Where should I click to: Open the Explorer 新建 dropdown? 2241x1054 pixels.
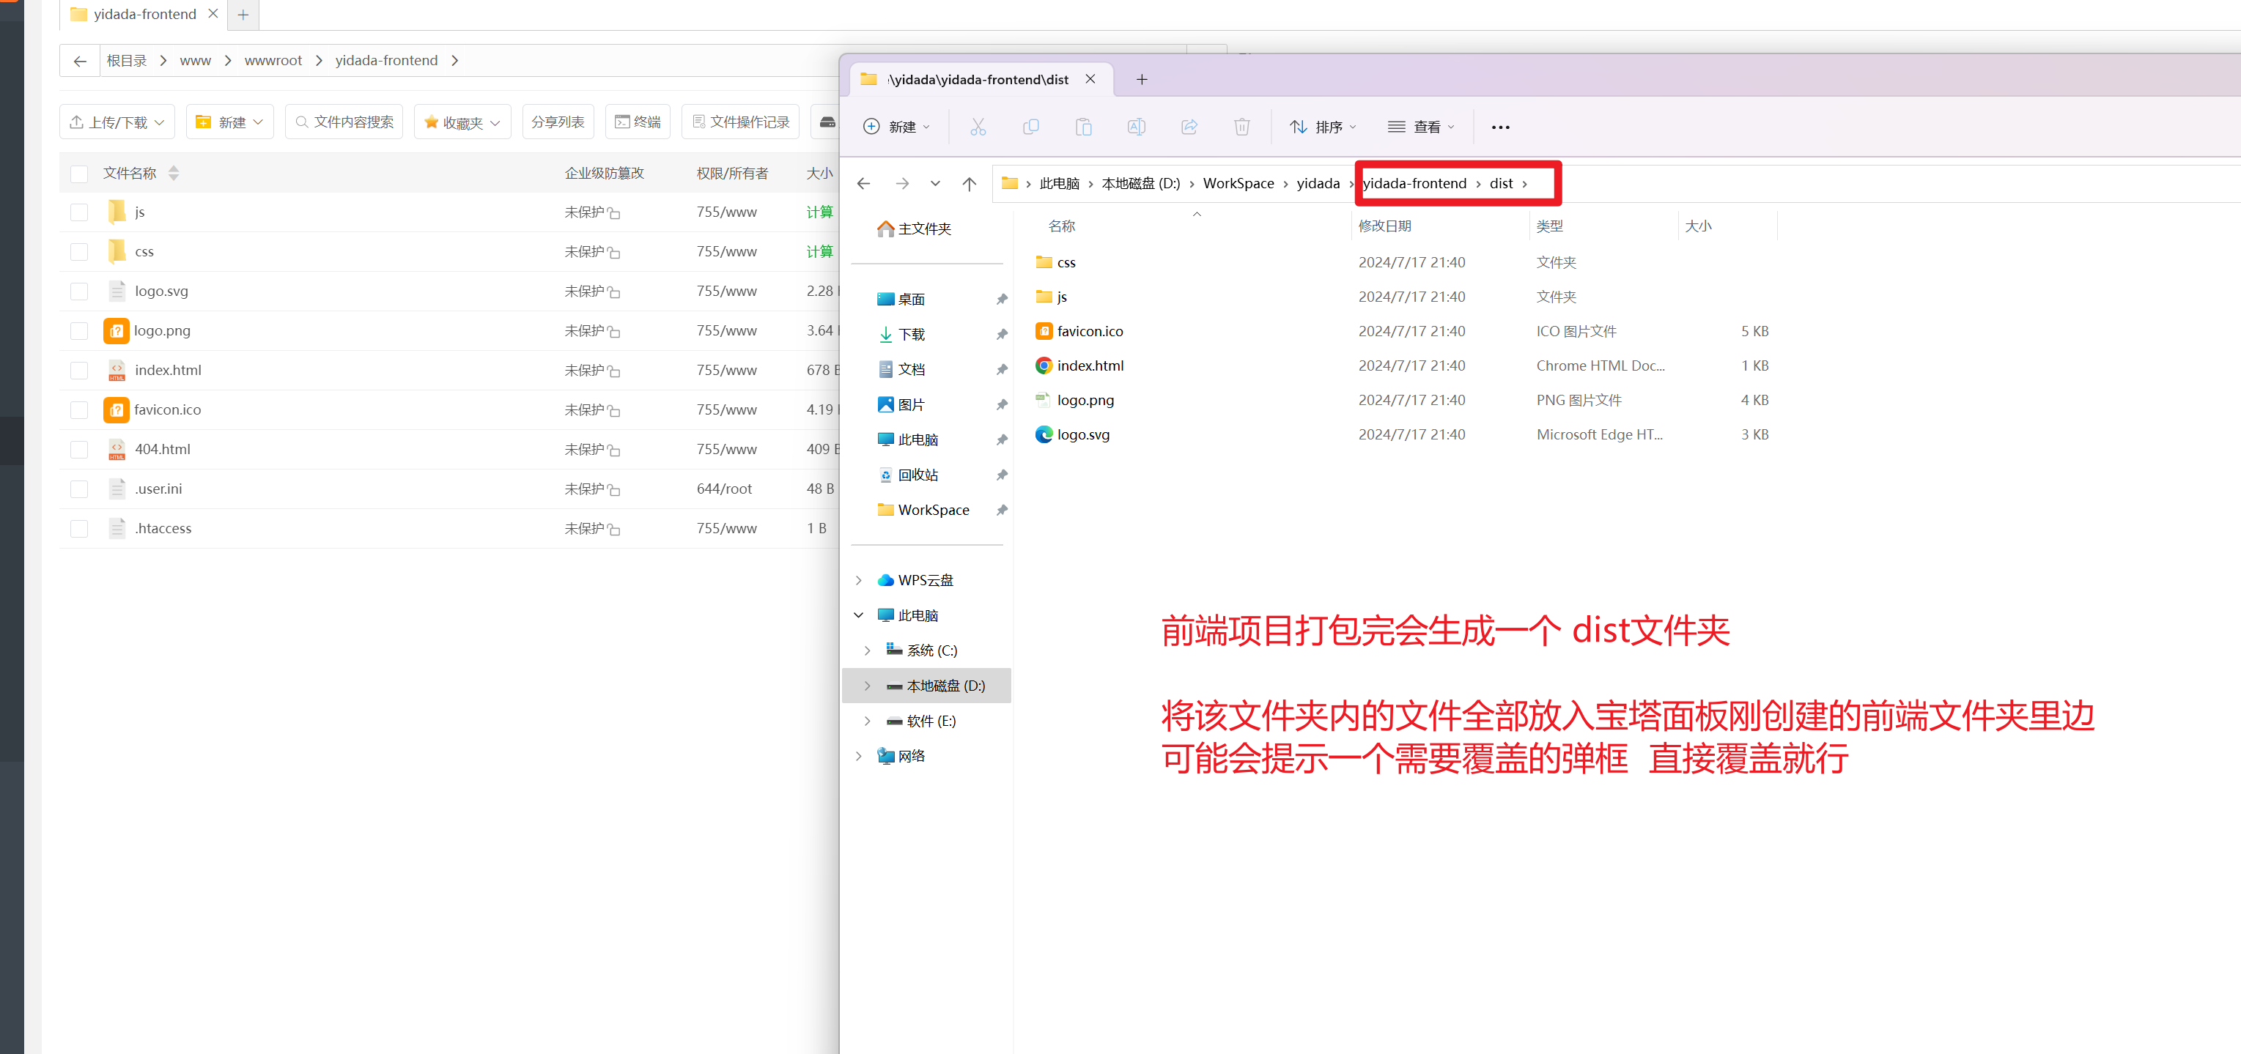(897, 127)
